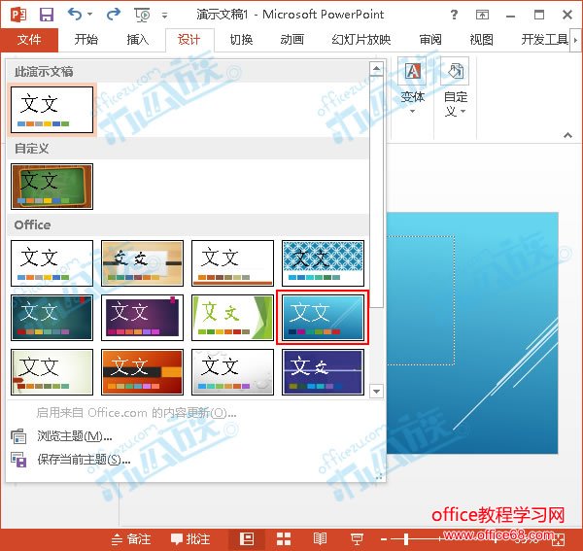583x551 pixels.
Task: Click the theme gallery scrollbar thumb
Action: tap(376, 191)
